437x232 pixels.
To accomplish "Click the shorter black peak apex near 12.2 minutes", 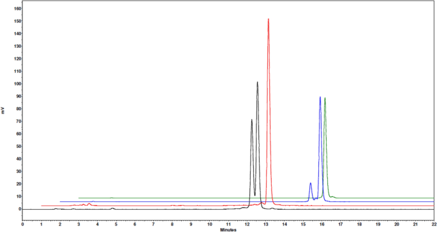I will [x=251, y=119].
